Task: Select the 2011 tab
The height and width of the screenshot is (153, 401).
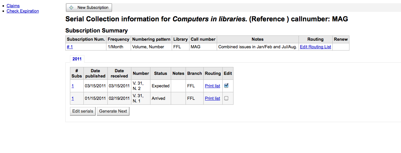Action: coord(77,59)
